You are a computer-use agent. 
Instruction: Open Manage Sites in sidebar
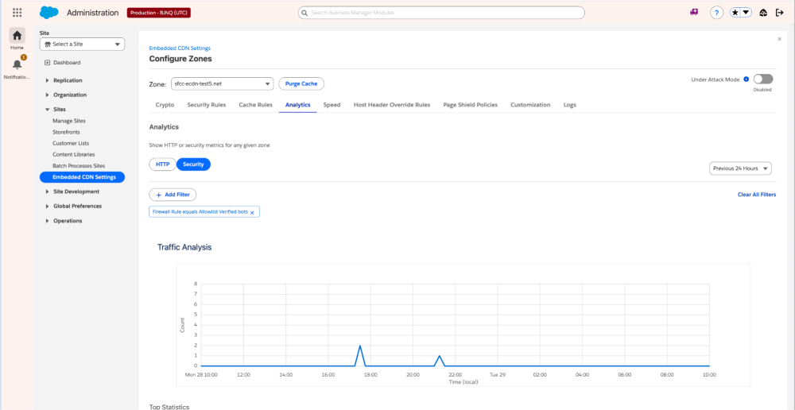[x=69, y=121]
